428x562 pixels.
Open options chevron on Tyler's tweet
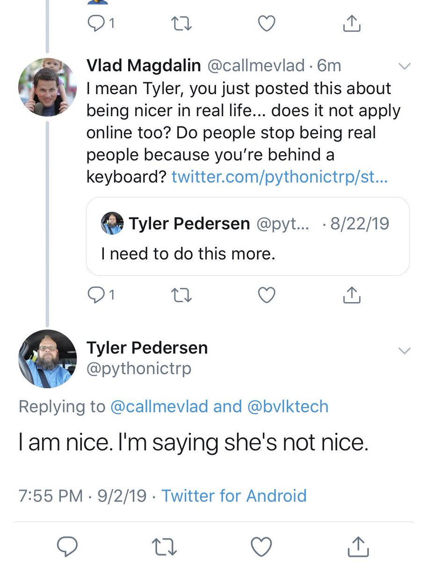click(x=404, y=350)
